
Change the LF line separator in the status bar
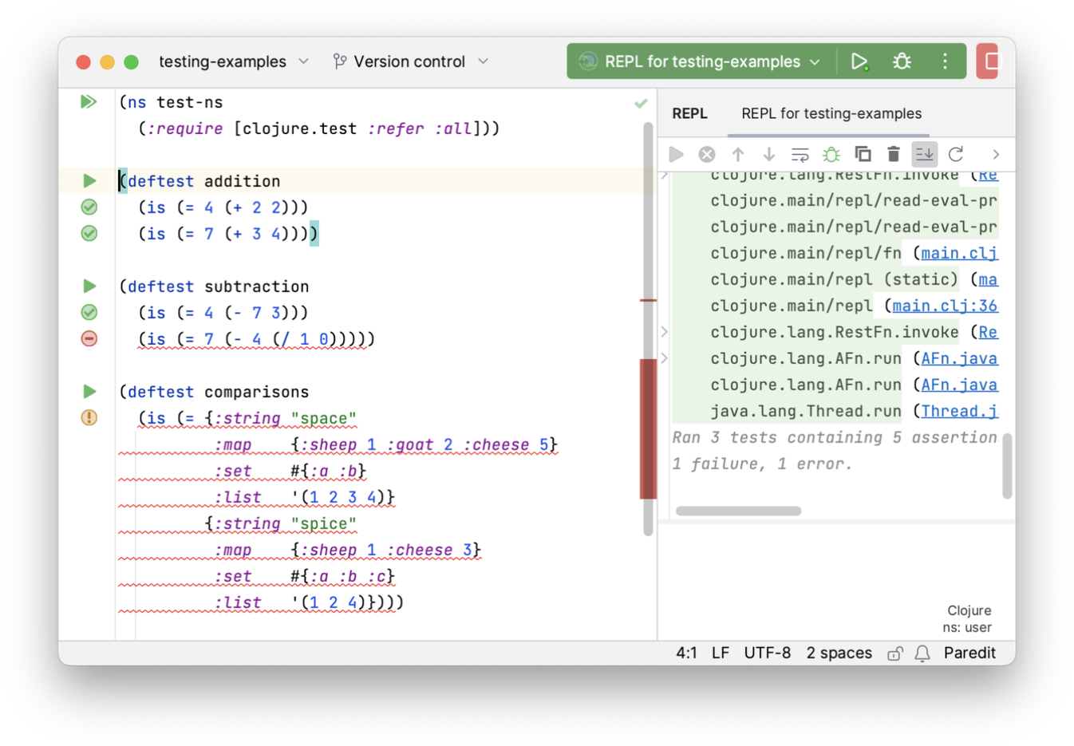(x=721, y=653)
